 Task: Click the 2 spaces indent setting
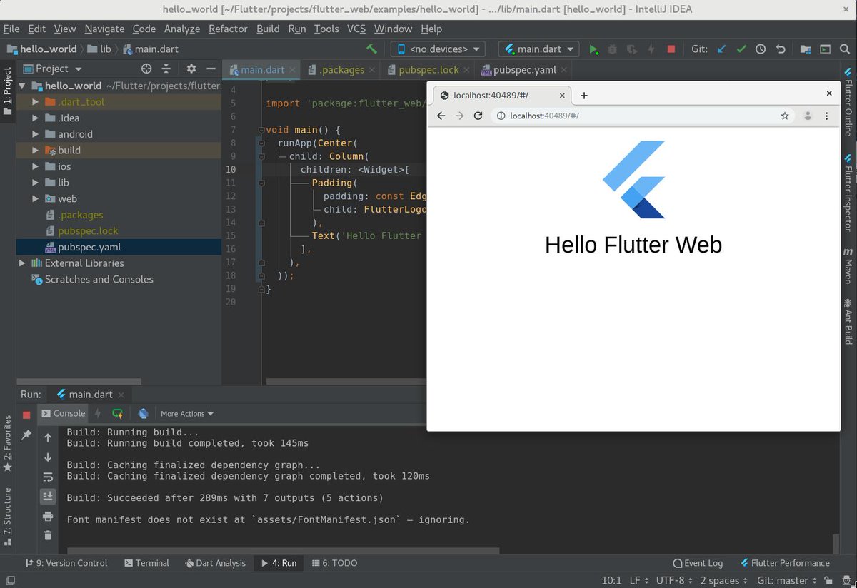(723, 581)
